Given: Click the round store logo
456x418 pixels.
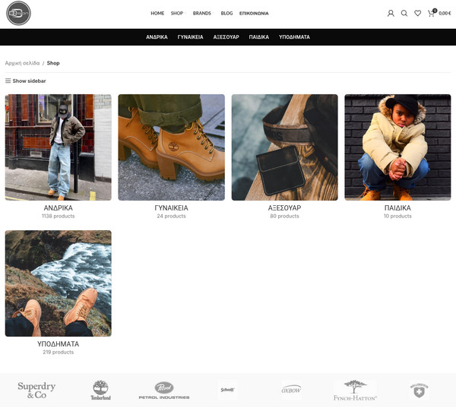Looking at the screenshot, I should [x=18, y=13].
